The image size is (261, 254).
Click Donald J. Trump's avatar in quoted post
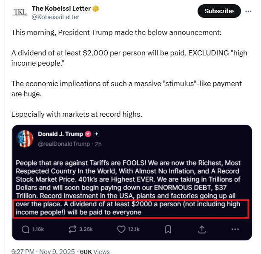click(x=25, y=138)
